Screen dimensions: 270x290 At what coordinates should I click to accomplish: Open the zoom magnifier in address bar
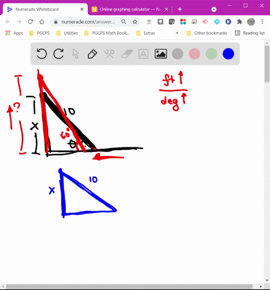[124, 21]
